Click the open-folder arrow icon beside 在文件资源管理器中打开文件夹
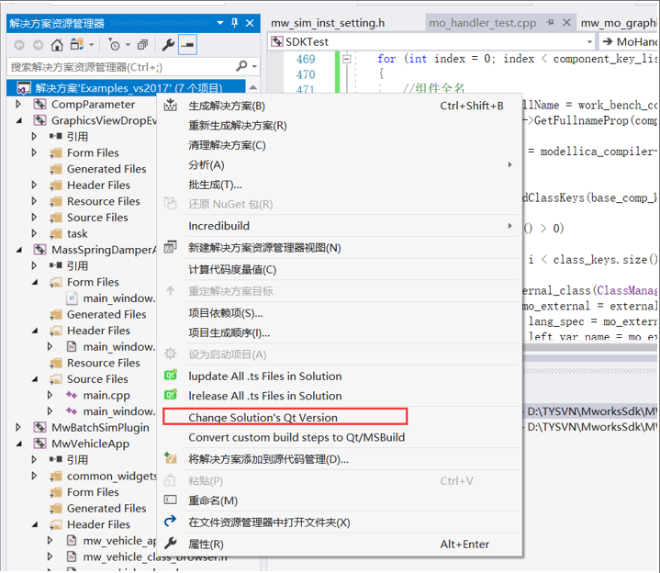 [x=171, y=522]
